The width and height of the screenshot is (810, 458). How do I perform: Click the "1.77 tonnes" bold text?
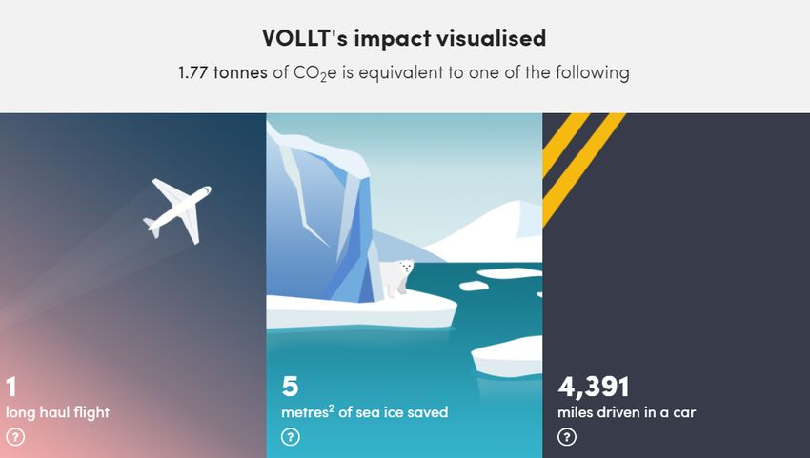pyautogui.click(x=223, y=72)
